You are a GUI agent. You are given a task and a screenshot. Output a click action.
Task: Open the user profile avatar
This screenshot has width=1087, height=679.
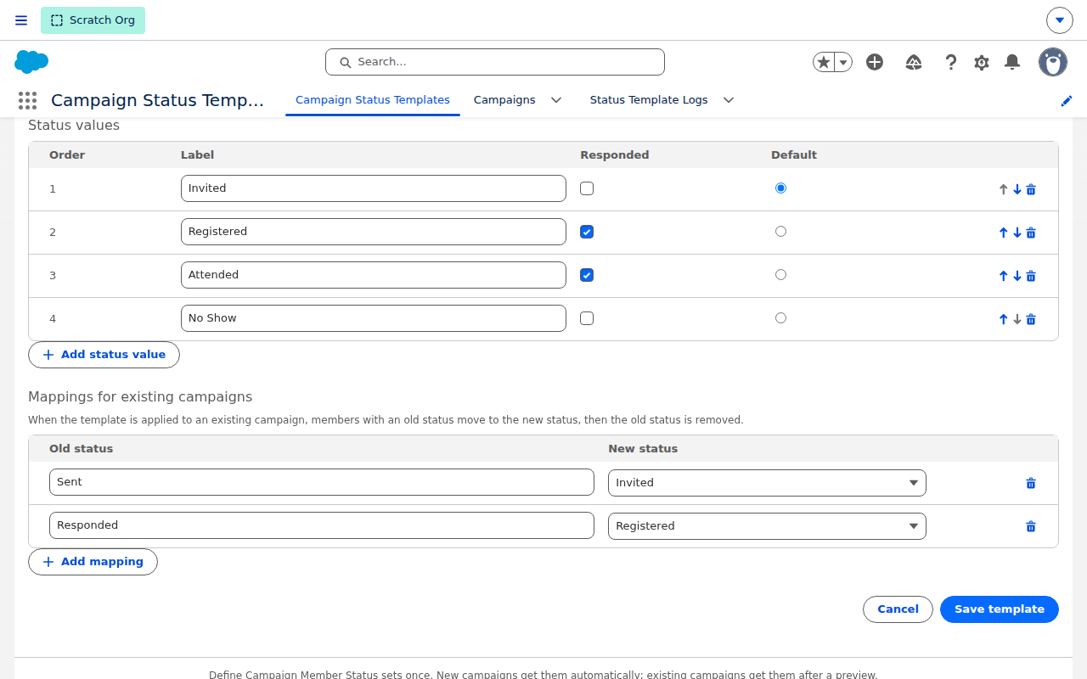(x=1053, y=62)
